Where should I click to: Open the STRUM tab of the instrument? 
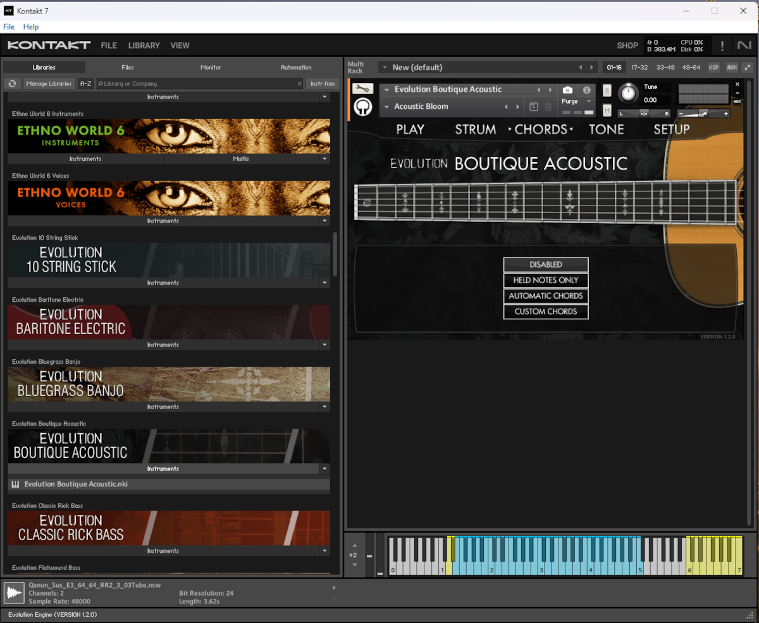[x=476, y=130]
